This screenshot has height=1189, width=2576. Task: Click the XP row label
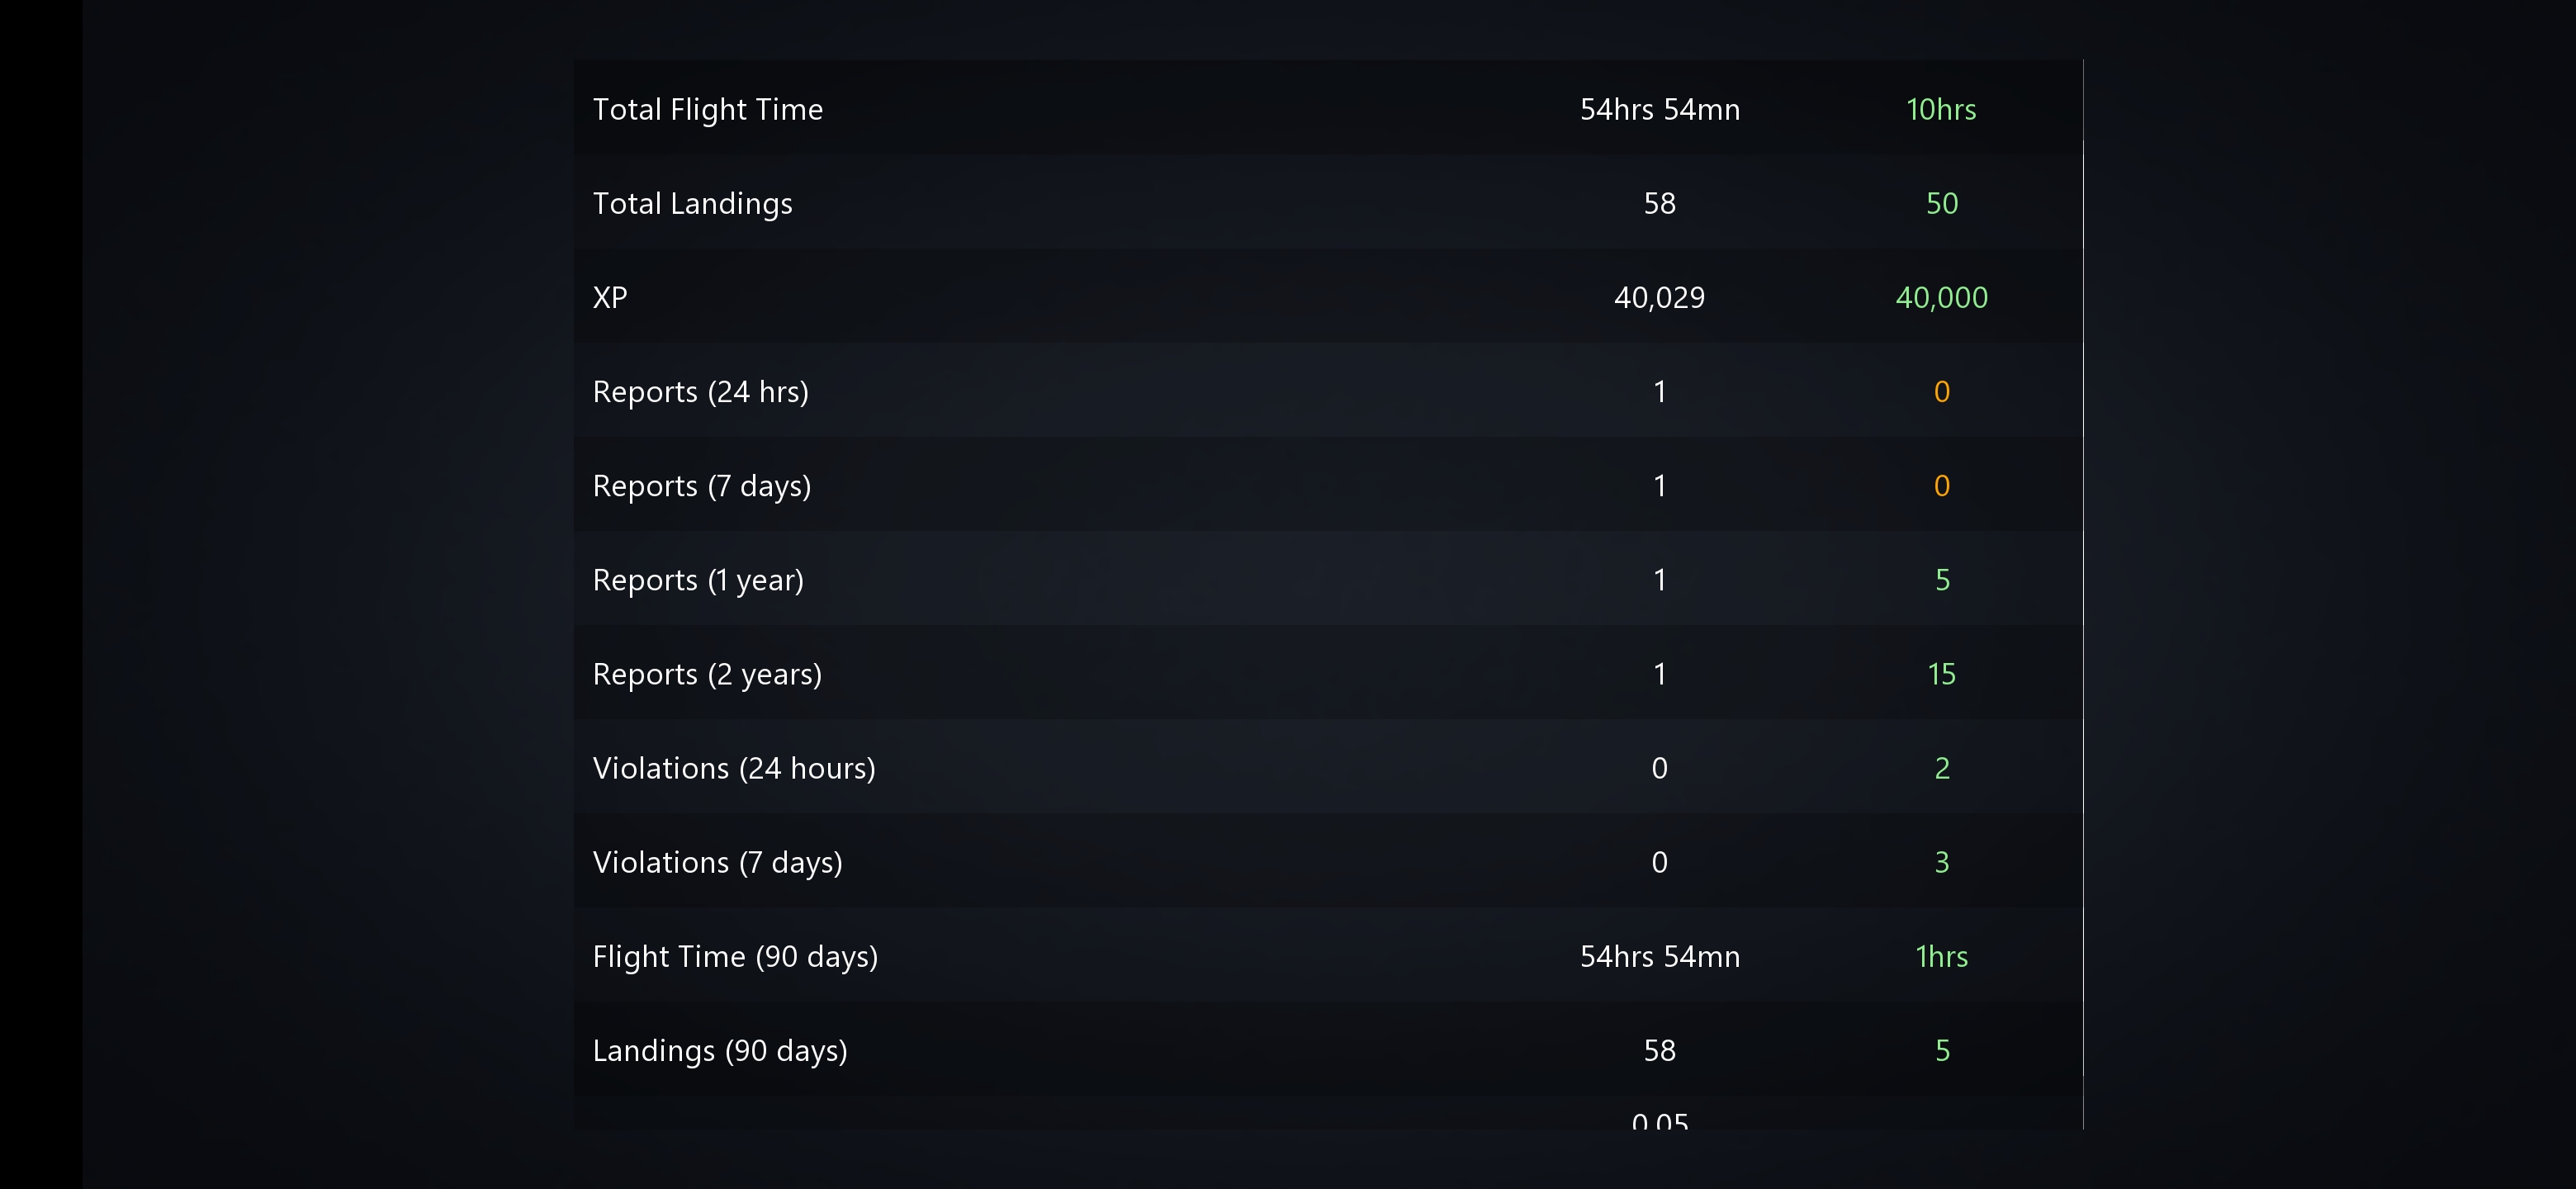610,297
